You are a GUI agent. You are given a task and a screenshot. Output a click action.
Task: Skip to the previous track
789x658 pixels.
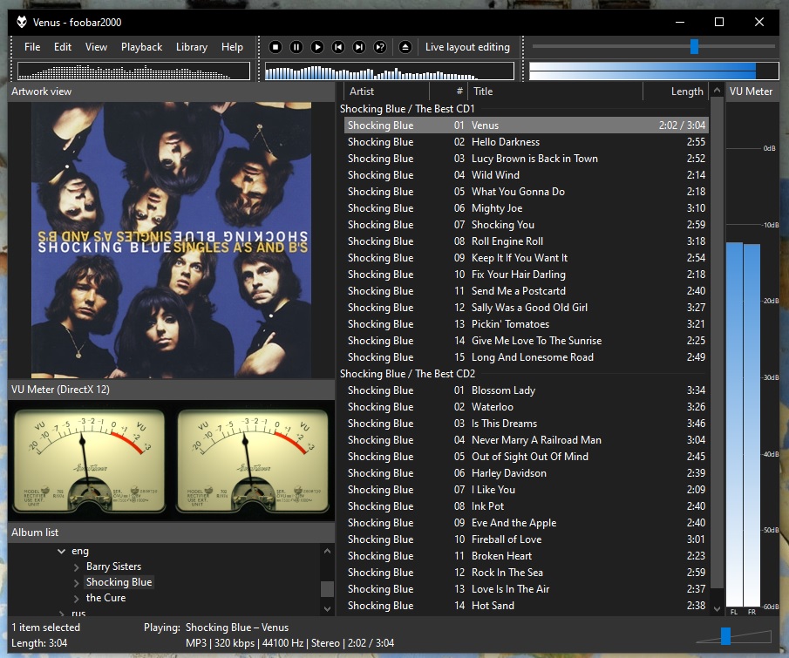click(338, 47)
